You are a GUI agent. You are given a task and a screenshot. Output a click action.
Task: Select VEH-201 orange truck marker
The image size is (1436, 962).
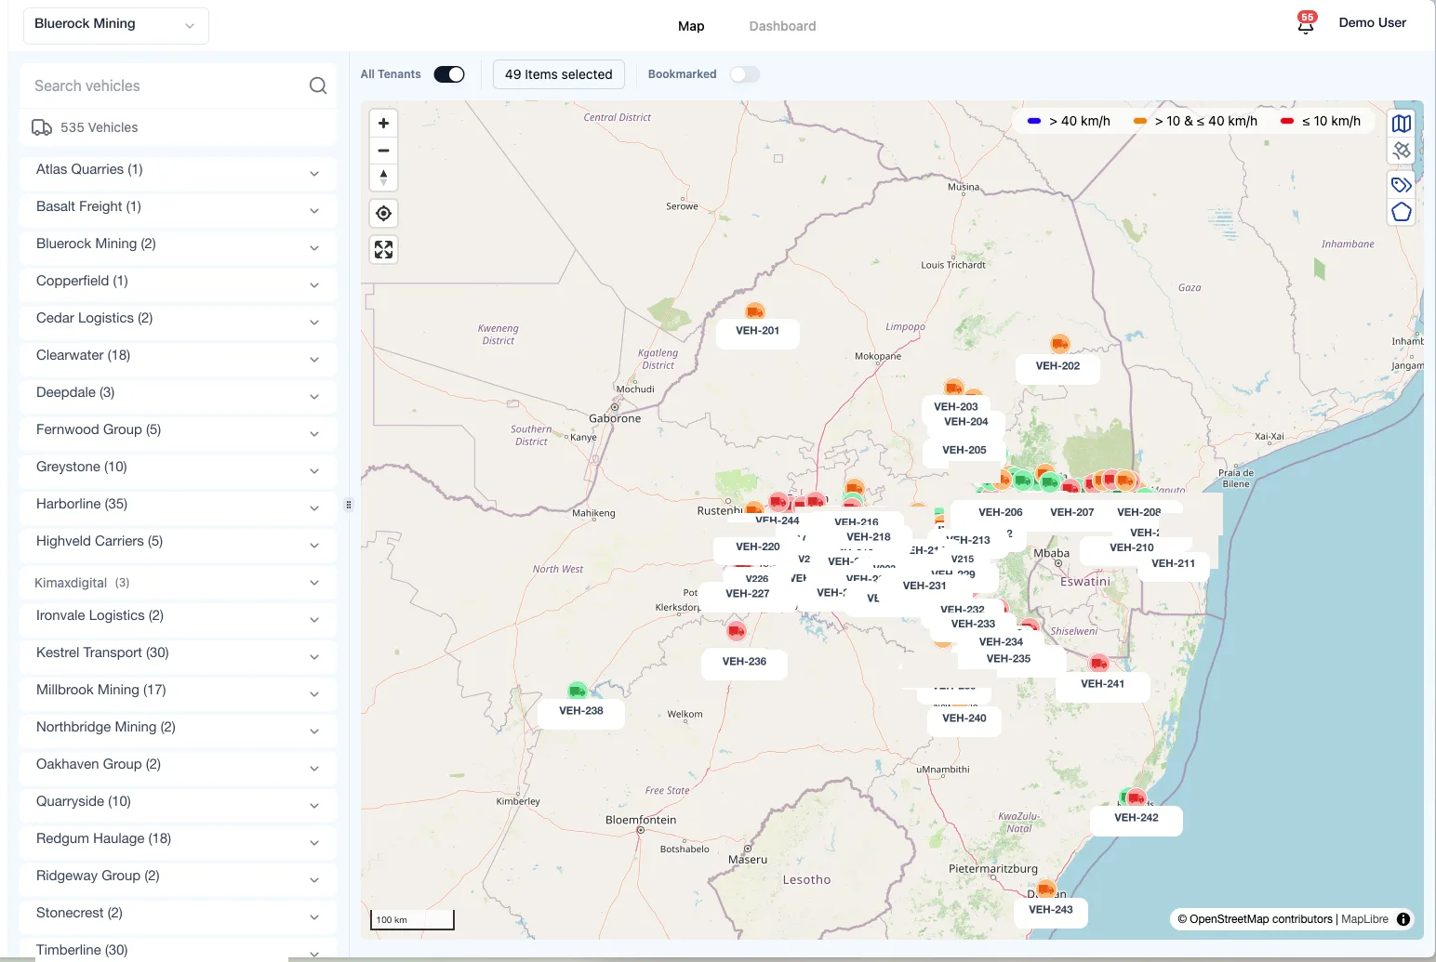[x=755, y=310]
